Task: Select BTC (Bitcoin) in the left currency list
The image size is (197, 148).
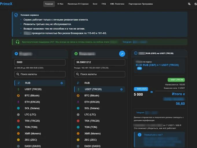Action: click(x=32, y=96)
